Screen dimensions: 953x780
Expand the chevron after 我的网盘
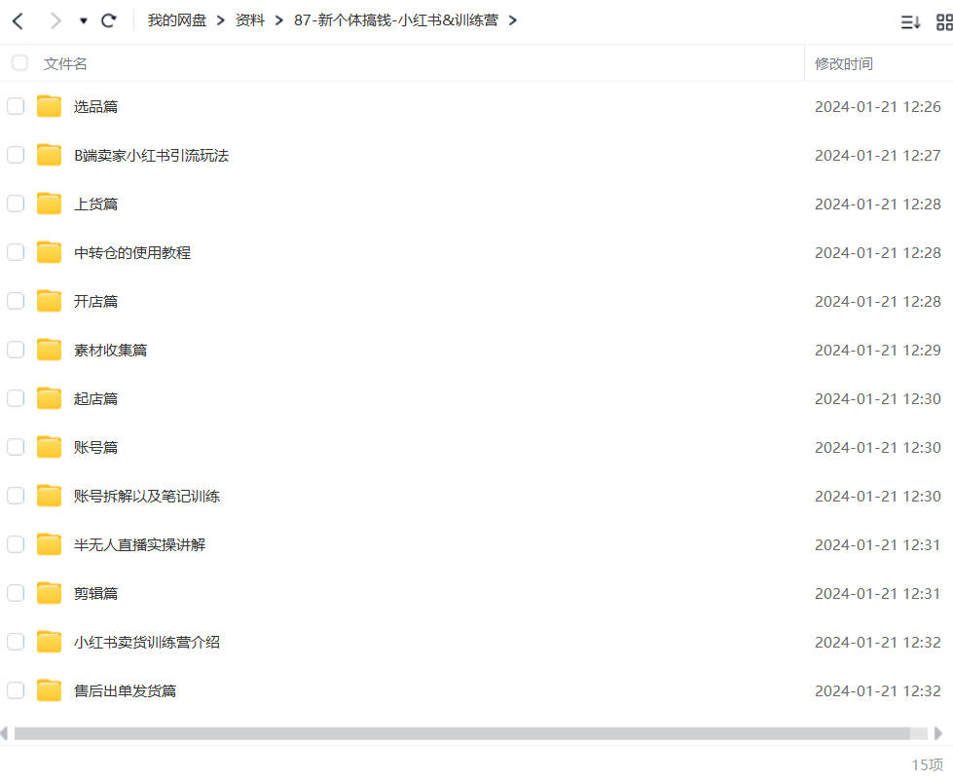tap(221, 21)
